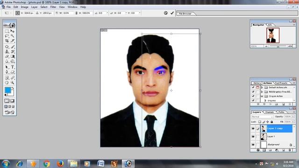Toggle the Default Actions set checkmark
Viewport: 299px width, 168px height.
pyautogui.click(x=253, y=87)
